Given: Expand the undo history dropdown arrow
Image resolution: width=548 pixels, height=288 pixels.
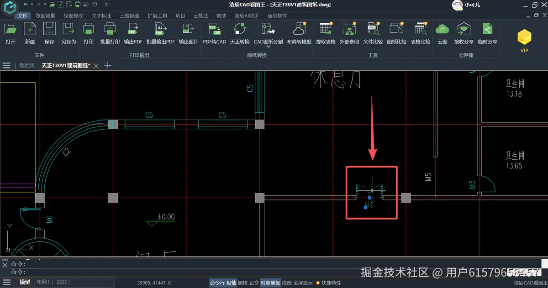Looking at the screenshot, I should [31, 5].
